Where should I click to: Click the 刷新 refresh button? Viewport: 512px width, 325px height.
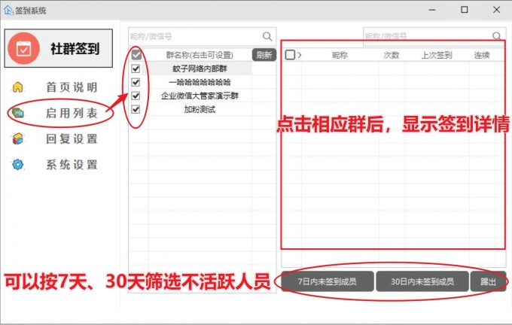[x=264, y=55]
